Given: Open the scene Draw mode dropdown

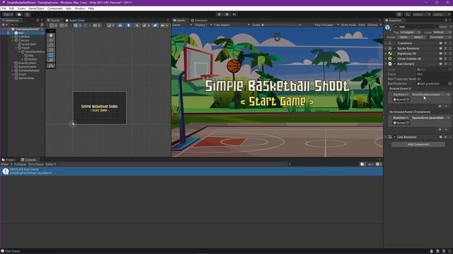Looking at the screenshot, I should coord(110,25).
